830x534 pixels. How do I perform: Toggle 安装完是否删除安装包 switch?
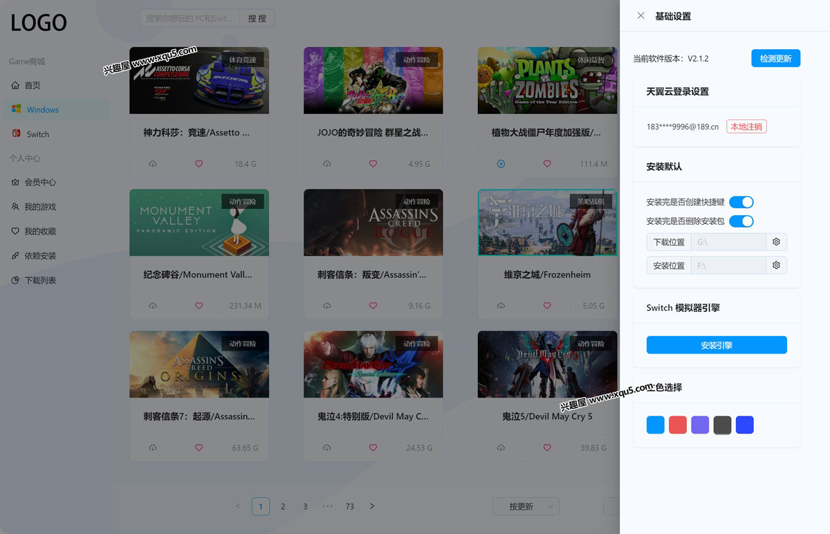pyautogui.click(x=741, y=221)
